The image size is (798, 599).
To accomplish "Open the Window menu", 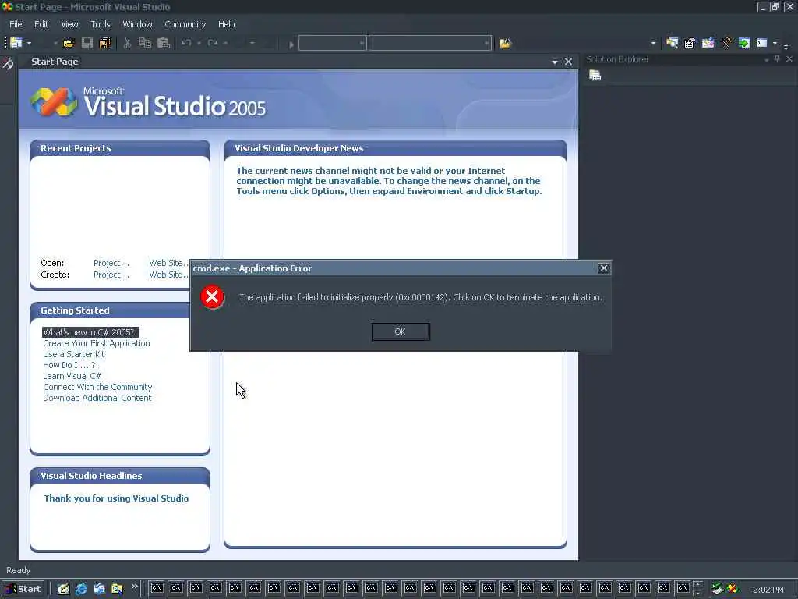I will (137, 24).
